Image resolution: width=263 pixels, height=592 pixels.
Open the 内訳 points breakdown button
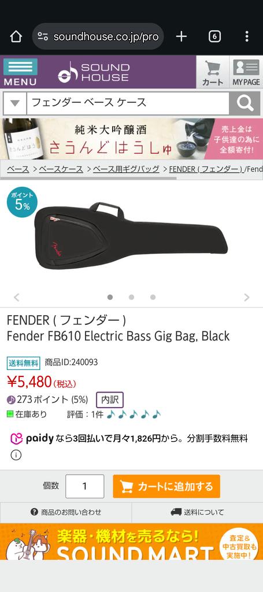point(110,400)
